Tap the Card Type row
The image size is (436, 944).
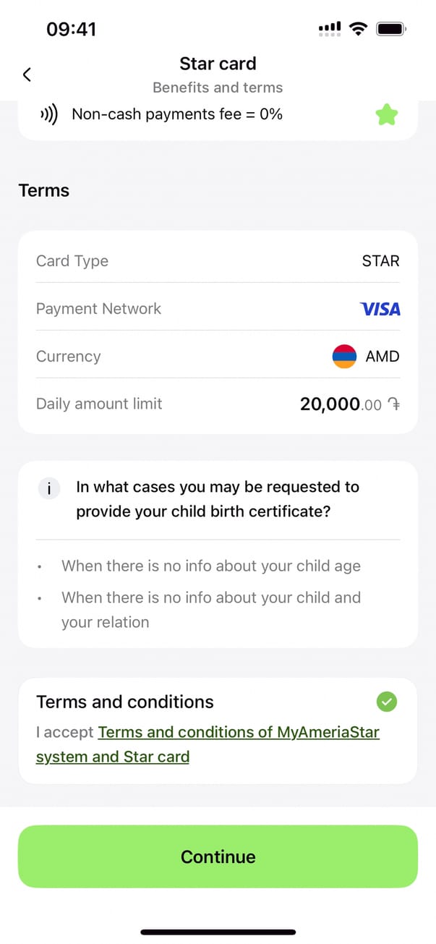click(x=218, y=261)
